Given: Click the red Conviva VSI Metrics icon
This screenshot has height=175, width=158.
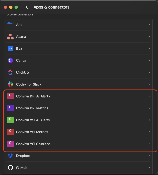Looking at the screenshot, I should (10, 132).
